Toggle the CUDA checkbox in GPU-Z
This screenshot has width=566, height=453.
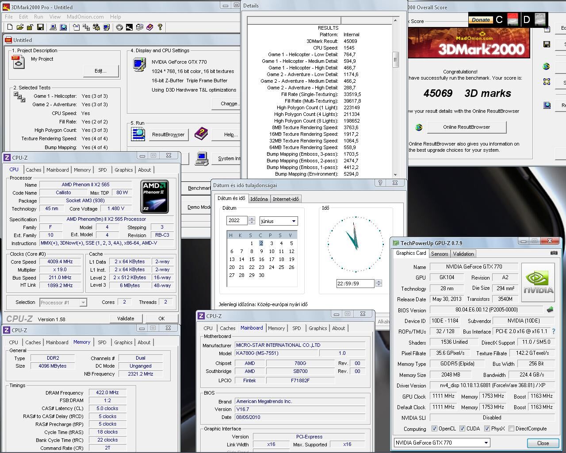coord(462,429)
